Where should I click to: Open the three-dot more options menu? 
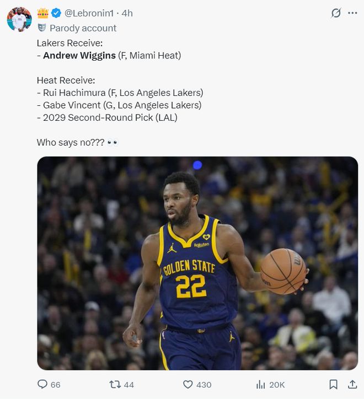[x=352, y=13]
